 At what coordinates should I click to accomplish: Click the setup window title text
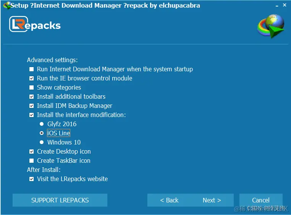(x=105, y=5)
